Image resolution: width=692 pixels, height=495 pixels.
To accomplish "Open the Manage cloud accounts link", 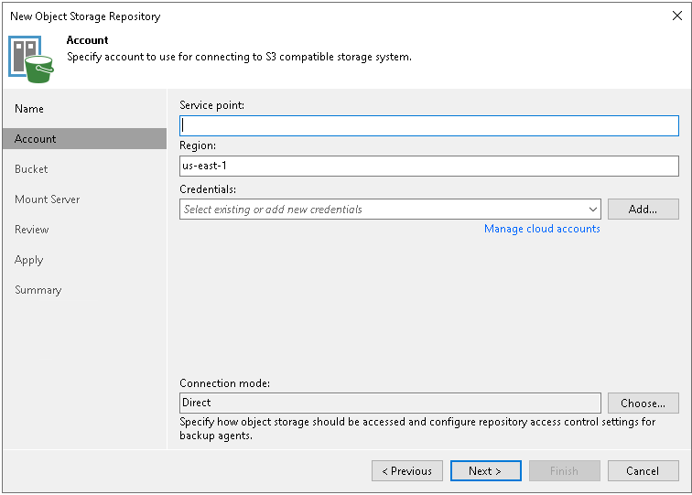I will (542, 229).
